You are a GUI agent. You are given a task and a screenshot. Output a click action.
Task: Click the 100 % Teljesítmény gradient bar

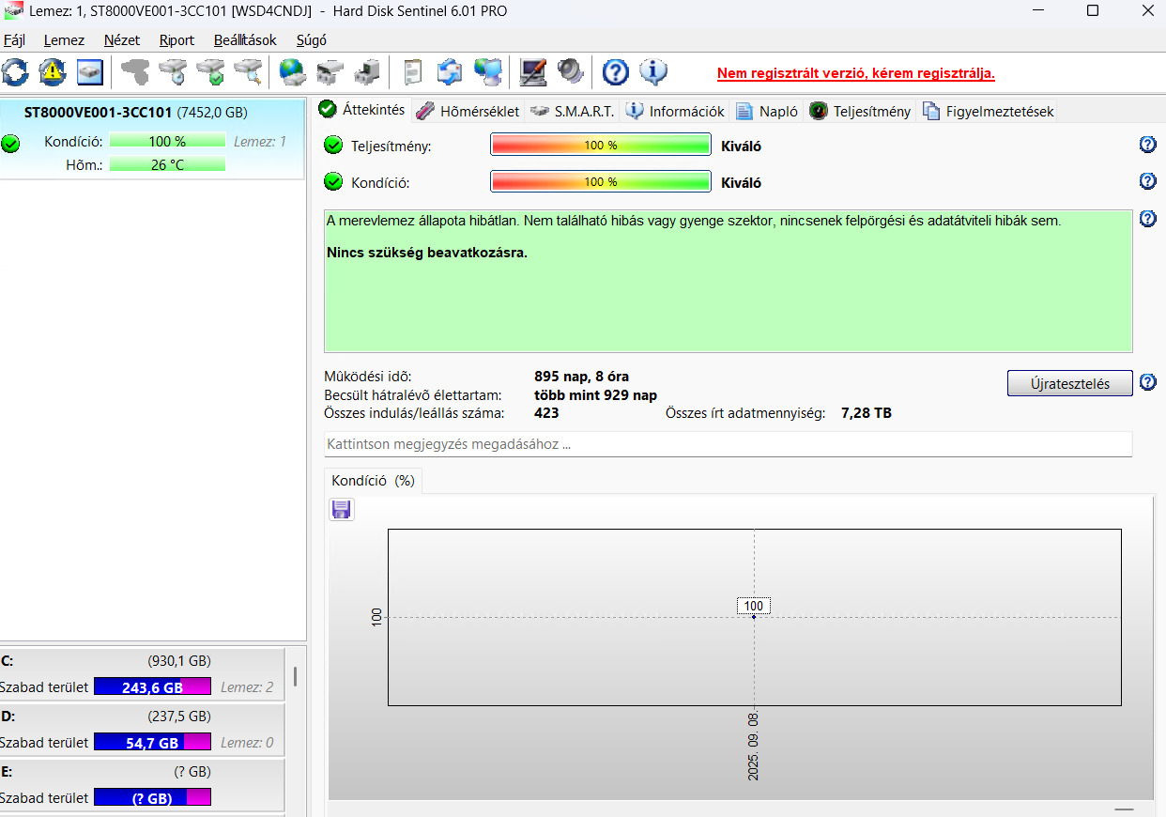pyautogui.click(x=601, y=145)
